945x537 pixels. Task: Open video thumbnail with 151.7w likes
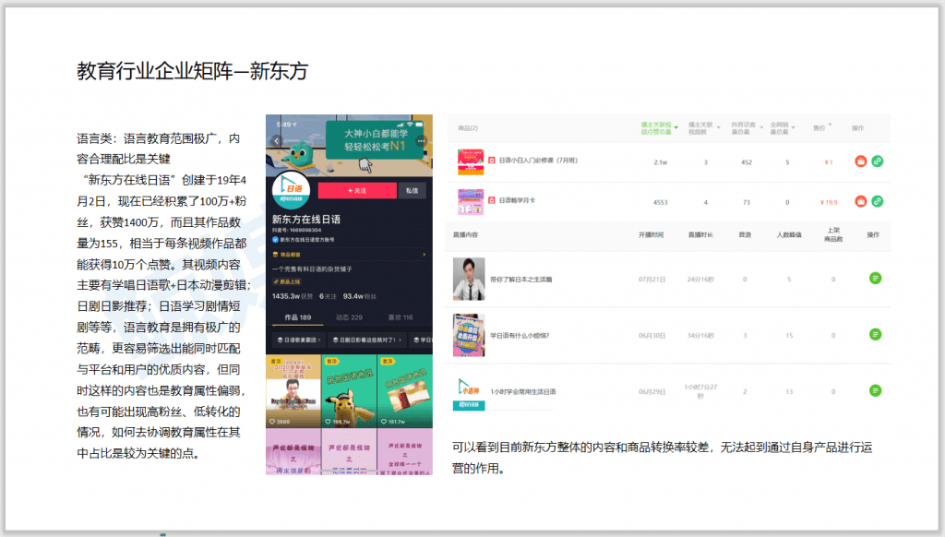coord(405,391)
